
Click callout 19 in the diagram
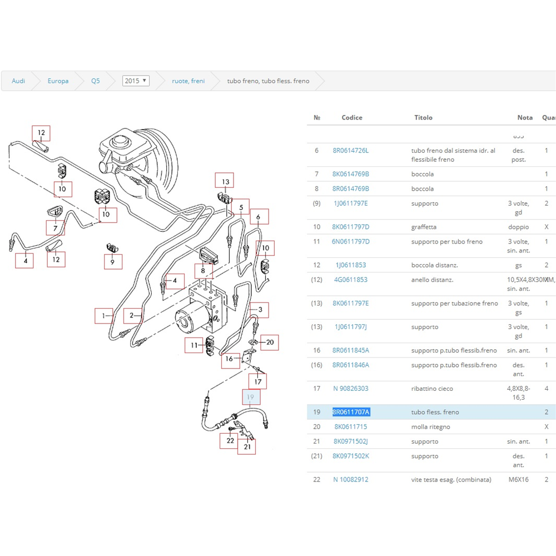coord(251,397)
